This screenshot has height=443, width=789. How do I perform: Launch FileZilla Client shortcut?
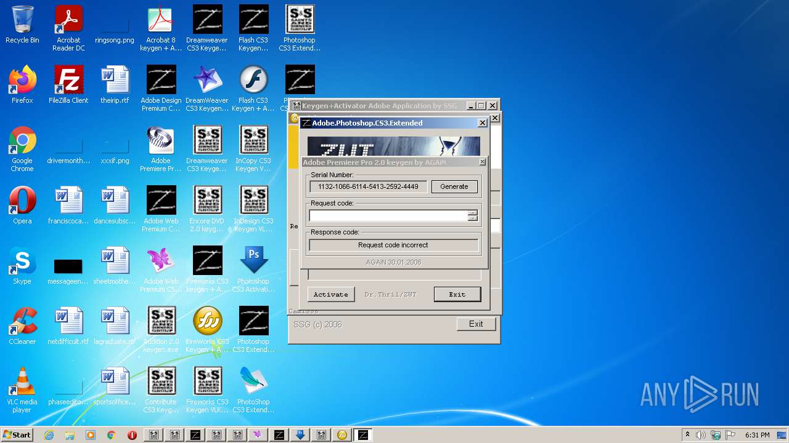68,85
